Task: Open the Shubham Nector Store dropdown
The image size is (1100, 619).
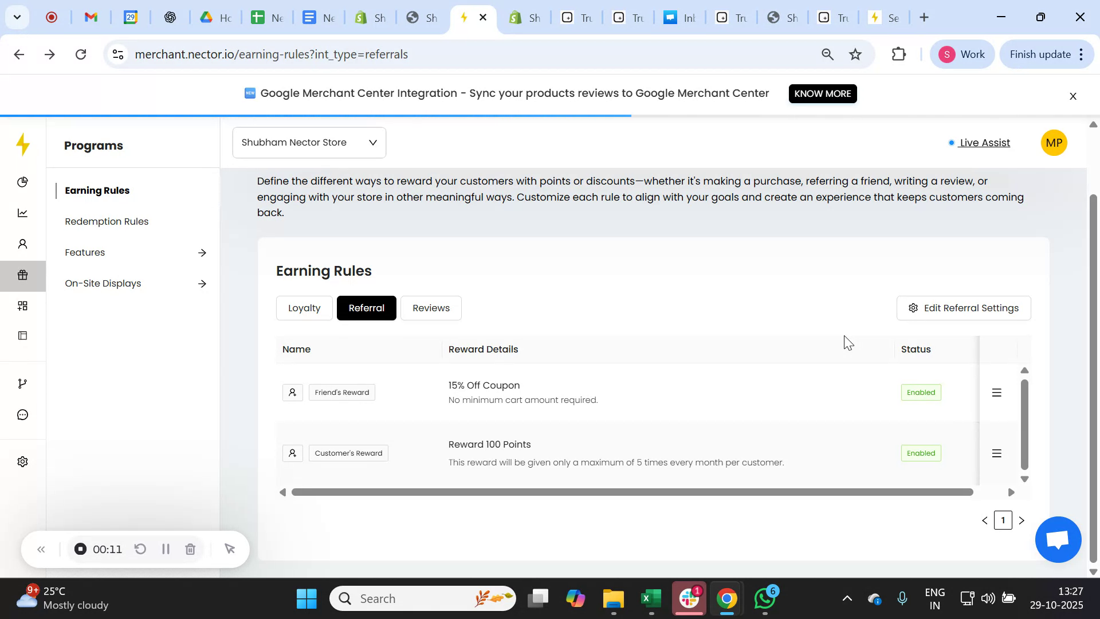Action: coord(309,142)
